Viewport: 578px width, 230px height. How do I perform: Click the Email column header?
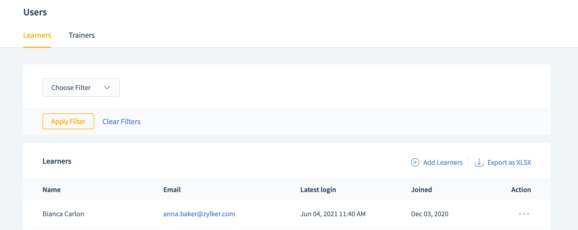pyautogui.click(x=172, y=190)
